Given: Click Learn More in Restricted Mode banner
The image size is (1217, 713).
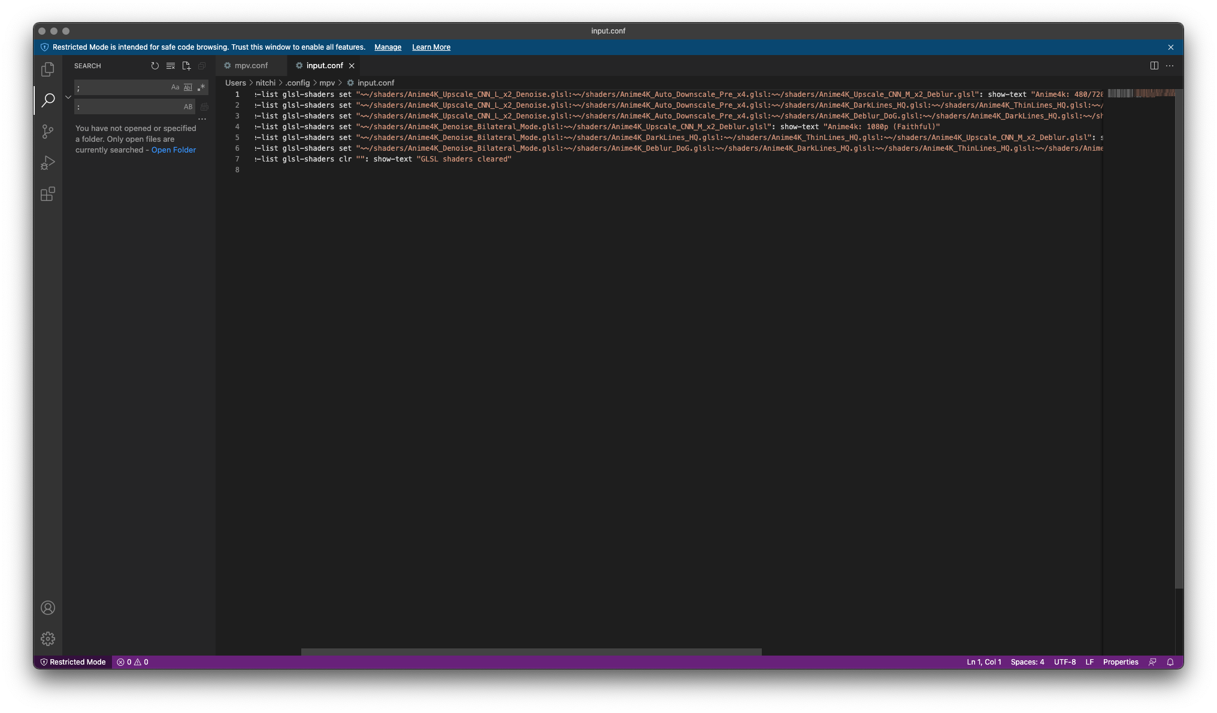Looking at the screenshot, I should coord(431,47).
